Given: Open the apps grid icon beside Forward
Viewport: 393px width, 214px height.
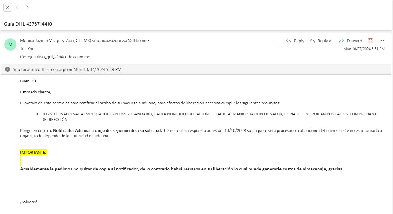Looking at the screenshot, I should point(370,41).
